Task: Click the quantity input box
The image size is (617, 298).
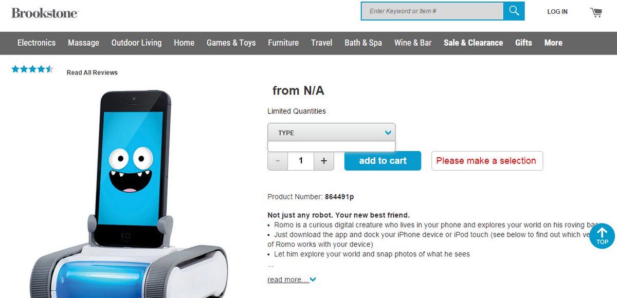Action: pos(301,161)
